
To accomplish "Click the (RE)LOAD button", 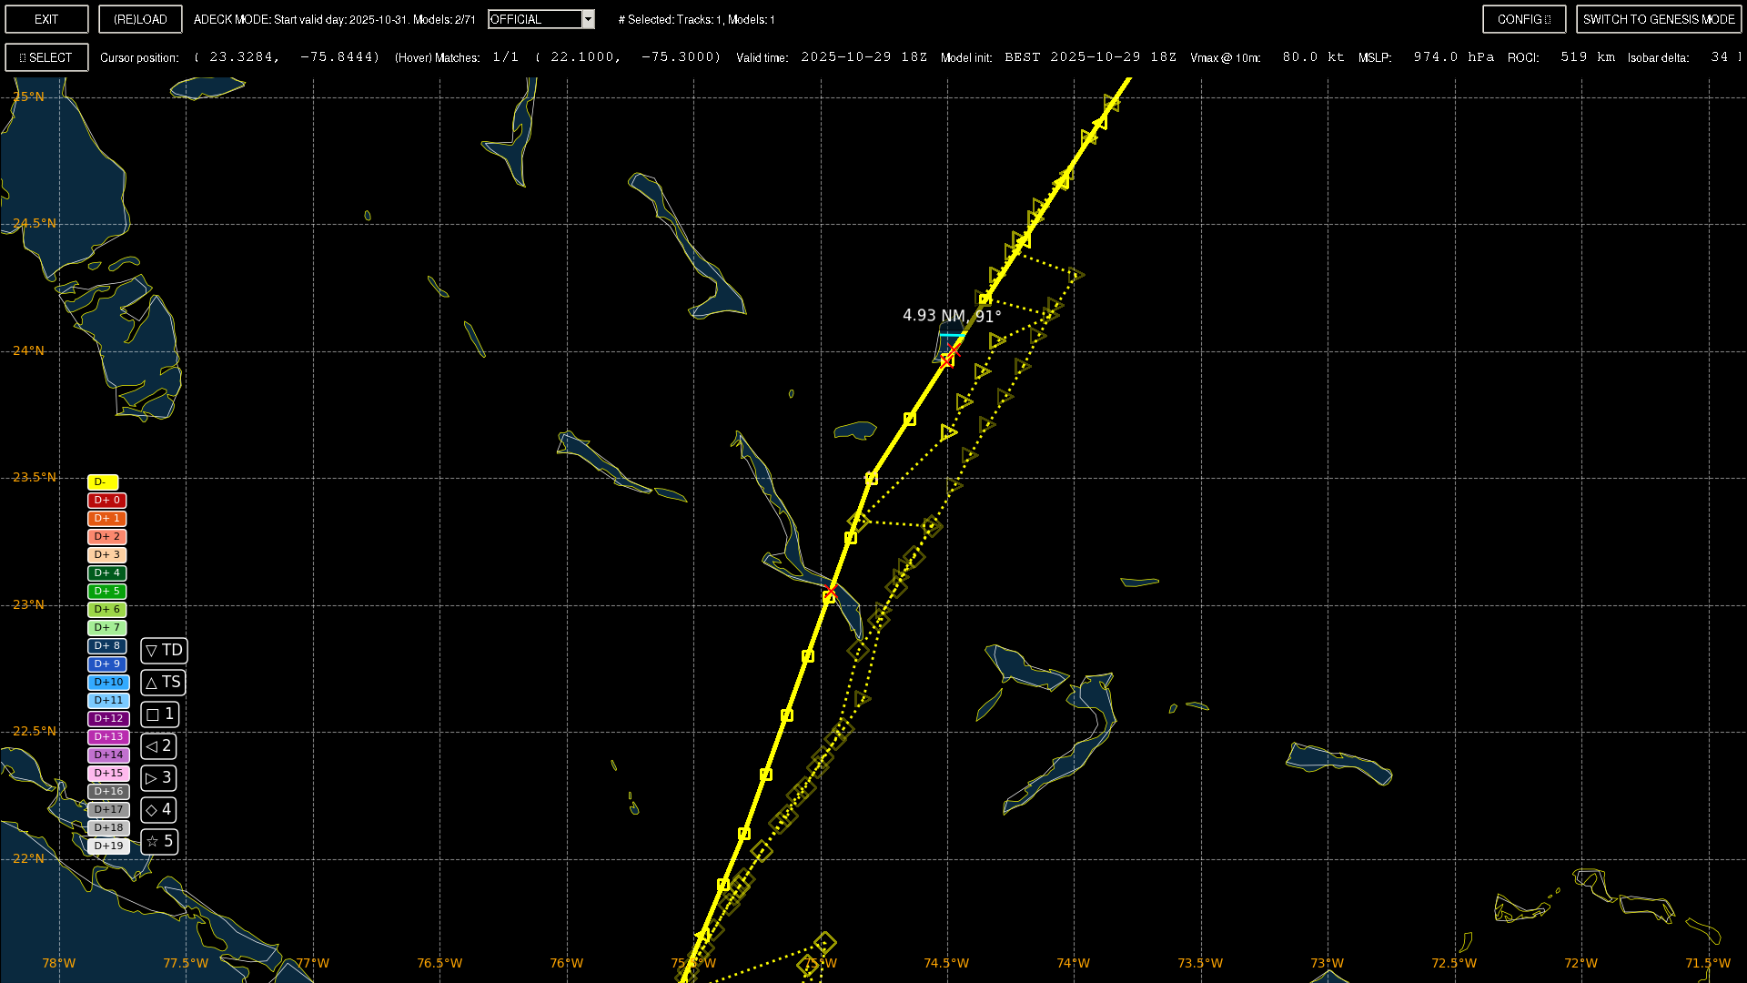I will (140, 19).
